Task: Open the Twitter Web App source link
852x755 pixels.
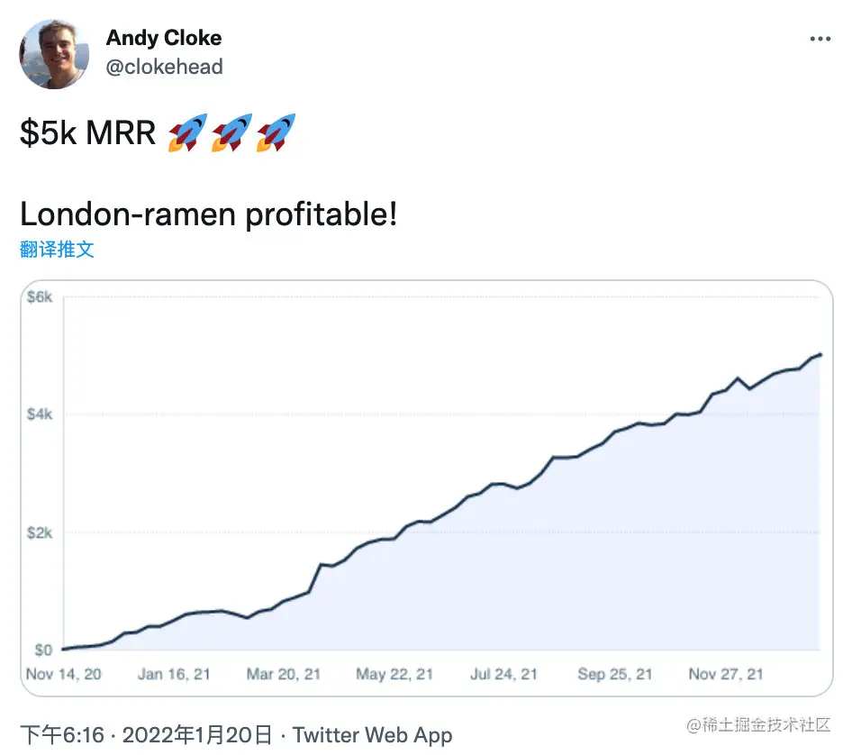Action: pyautogui.click(x=372, y=735)
